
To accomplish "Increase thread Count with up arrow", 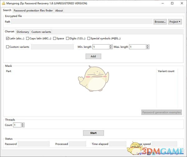I will pos(23,124).
